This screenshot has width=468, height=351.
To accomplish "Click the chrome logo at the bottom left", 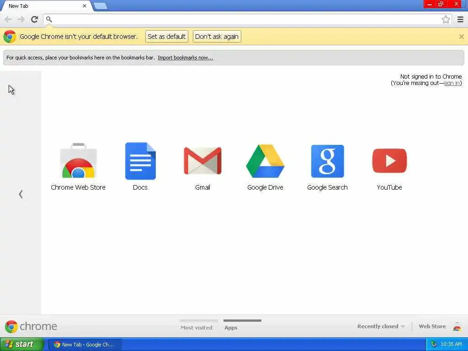I will [x=31, y=326].
